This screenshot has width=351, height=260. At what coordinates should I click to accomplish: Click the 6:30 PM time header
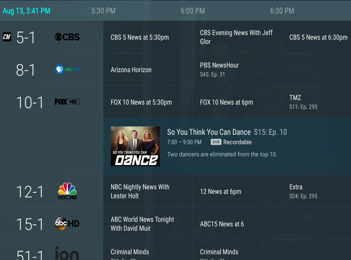tap(282, 11)
